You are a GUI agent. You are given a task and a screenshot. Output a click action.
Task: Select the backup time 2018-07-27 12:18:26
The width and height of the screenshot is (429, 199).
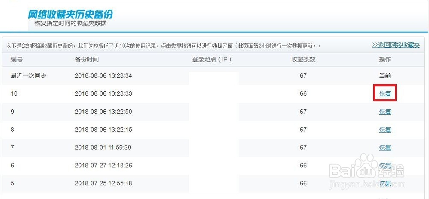click(103, 166)
